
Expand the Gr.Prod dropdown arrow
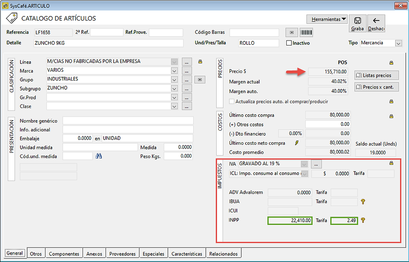tap(174, 97)
